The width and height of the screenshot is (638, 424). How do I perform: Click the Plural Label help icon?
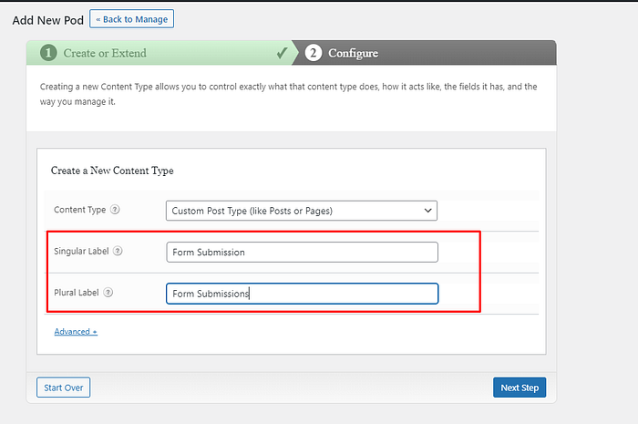[108, 293]
